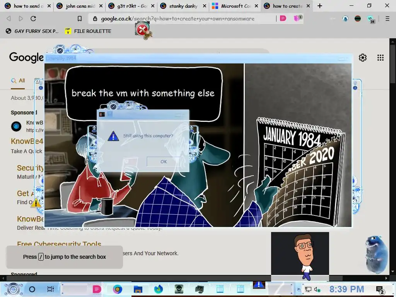Open a new browser tab
This screenshot has width=396, height=297.
(320, 6)
